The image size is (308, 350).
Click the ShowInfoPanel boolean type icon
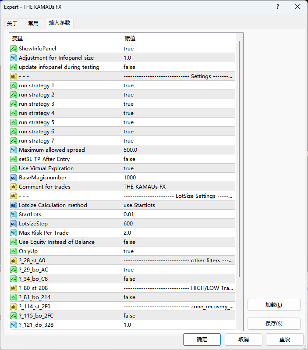click(x=14, y=49)
